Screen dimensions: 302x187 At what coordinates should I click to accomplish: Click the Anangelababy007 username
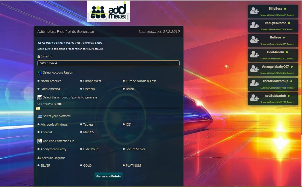click(275, 66)
